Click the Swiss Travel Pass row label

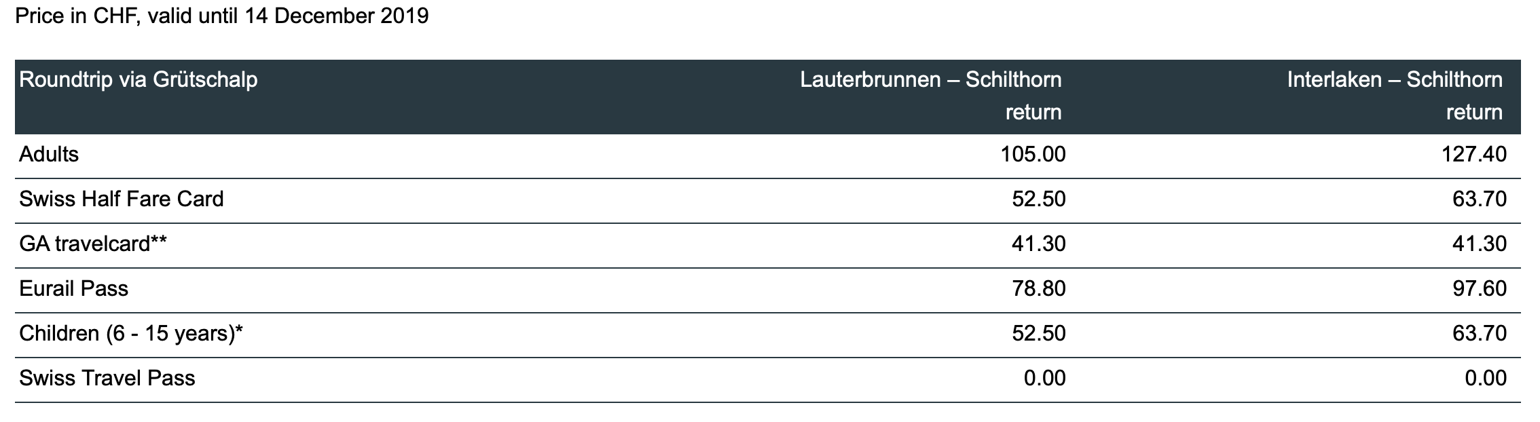click(107, 379)
